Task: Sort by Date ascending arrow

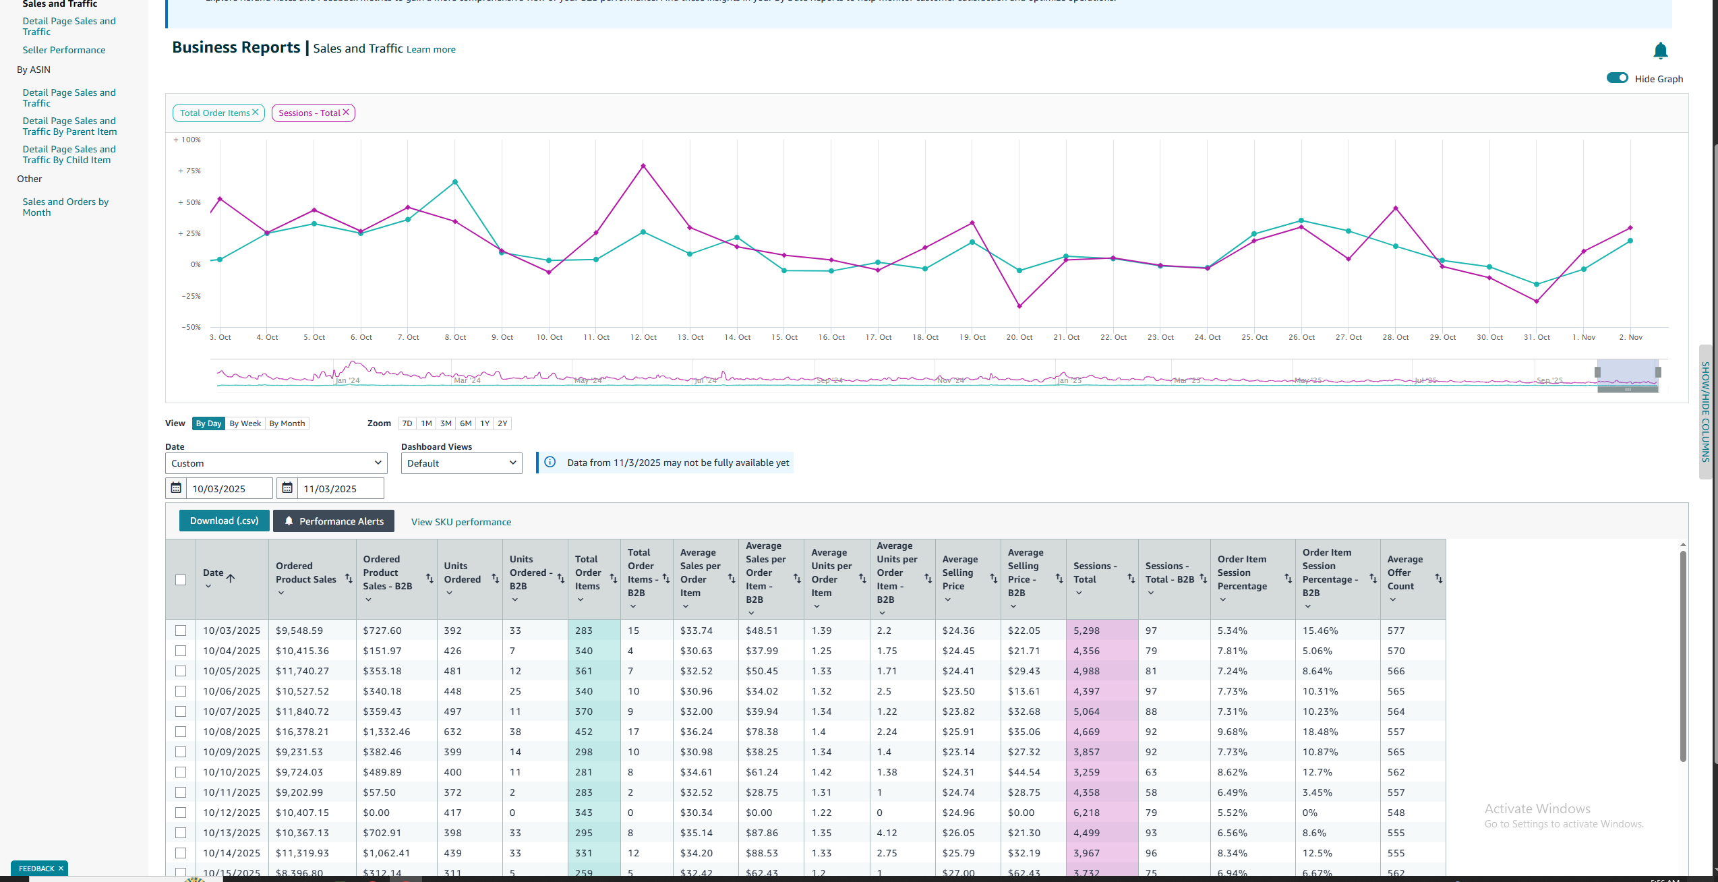Action: click(x=231, y=578)
